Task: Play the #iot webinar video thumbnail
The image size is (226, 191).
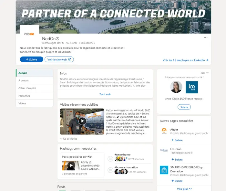Action: coord(71,165)
